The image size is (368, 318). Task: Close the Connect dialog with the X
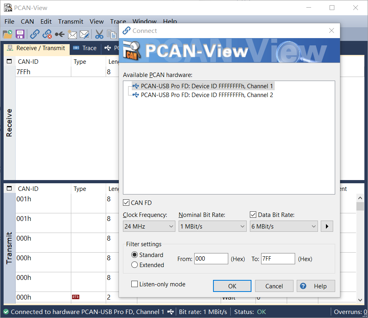(332, 30)
